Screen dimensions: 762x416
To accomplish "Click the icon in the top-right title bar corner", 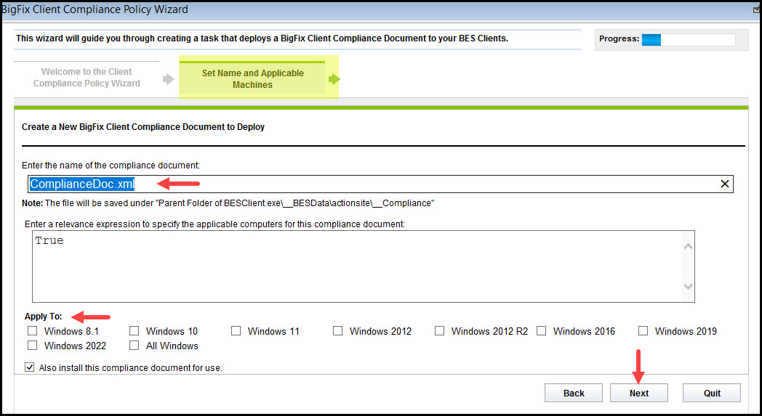I will [757, 9].
